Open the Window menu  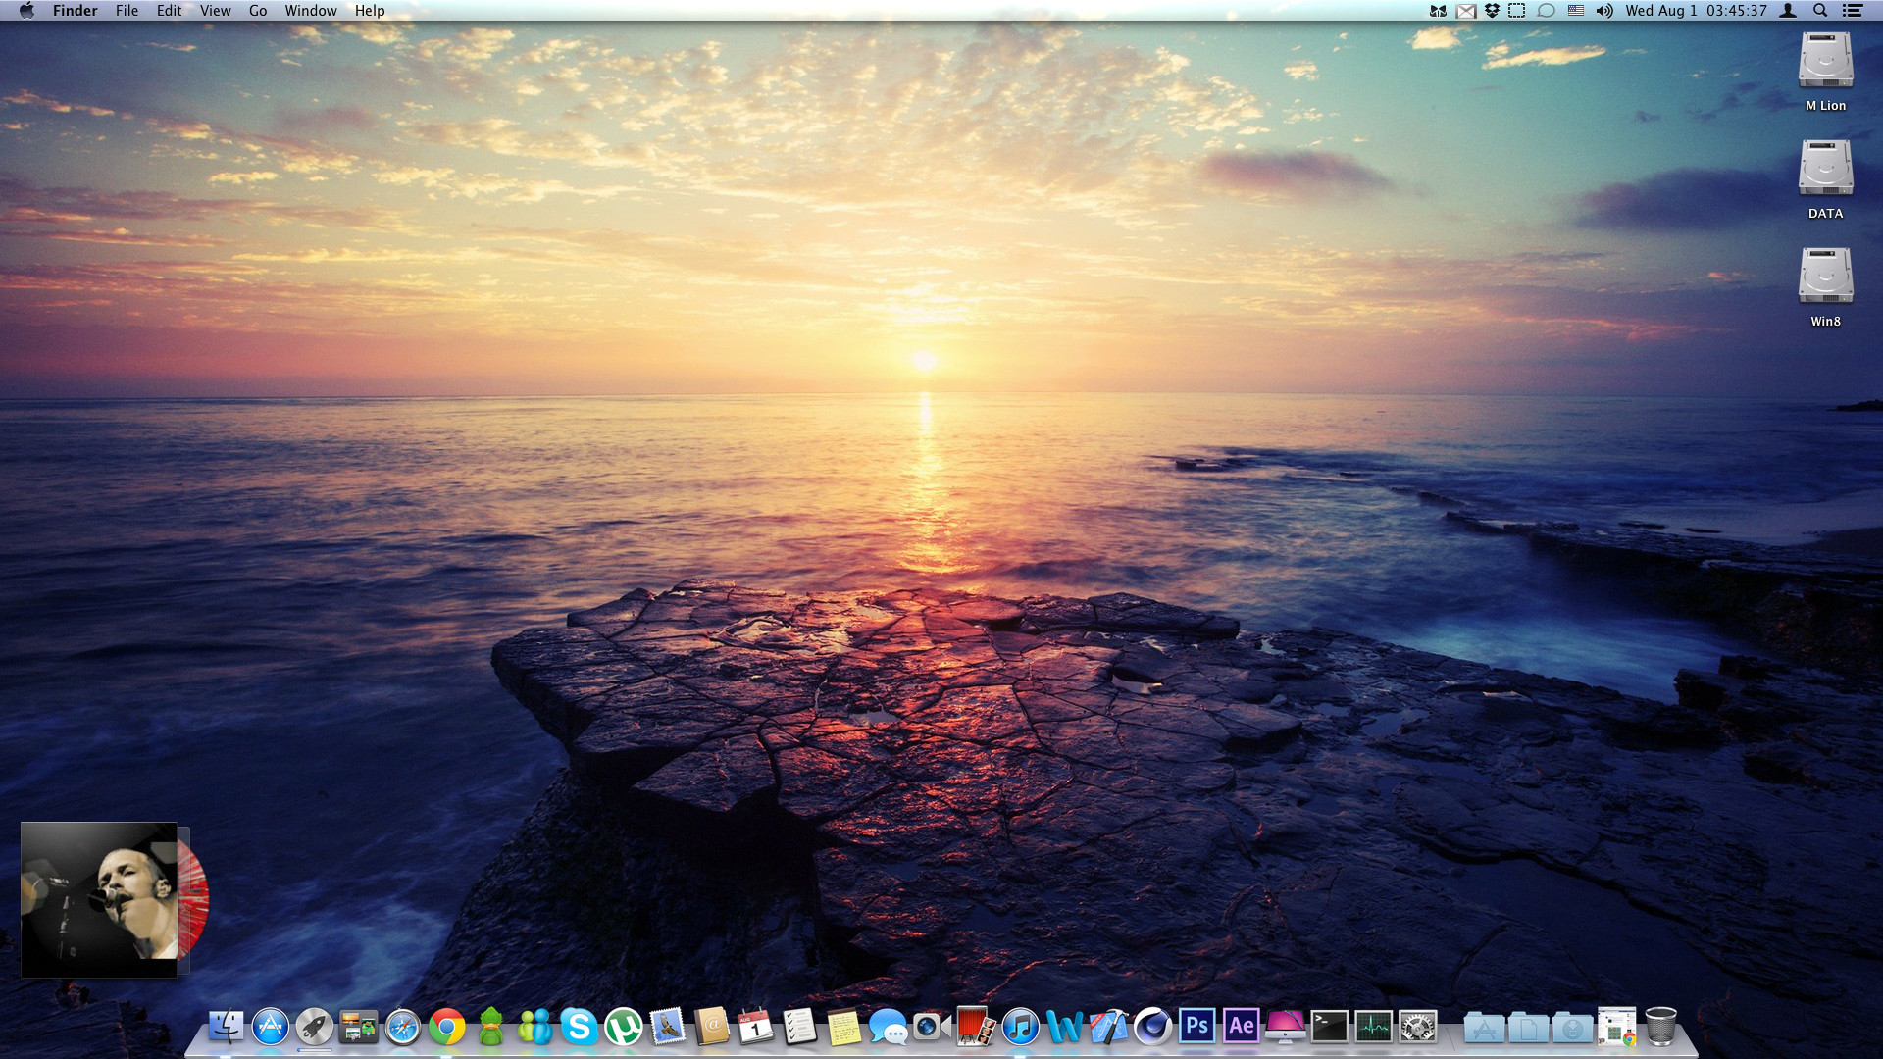[x=310, y=11]
